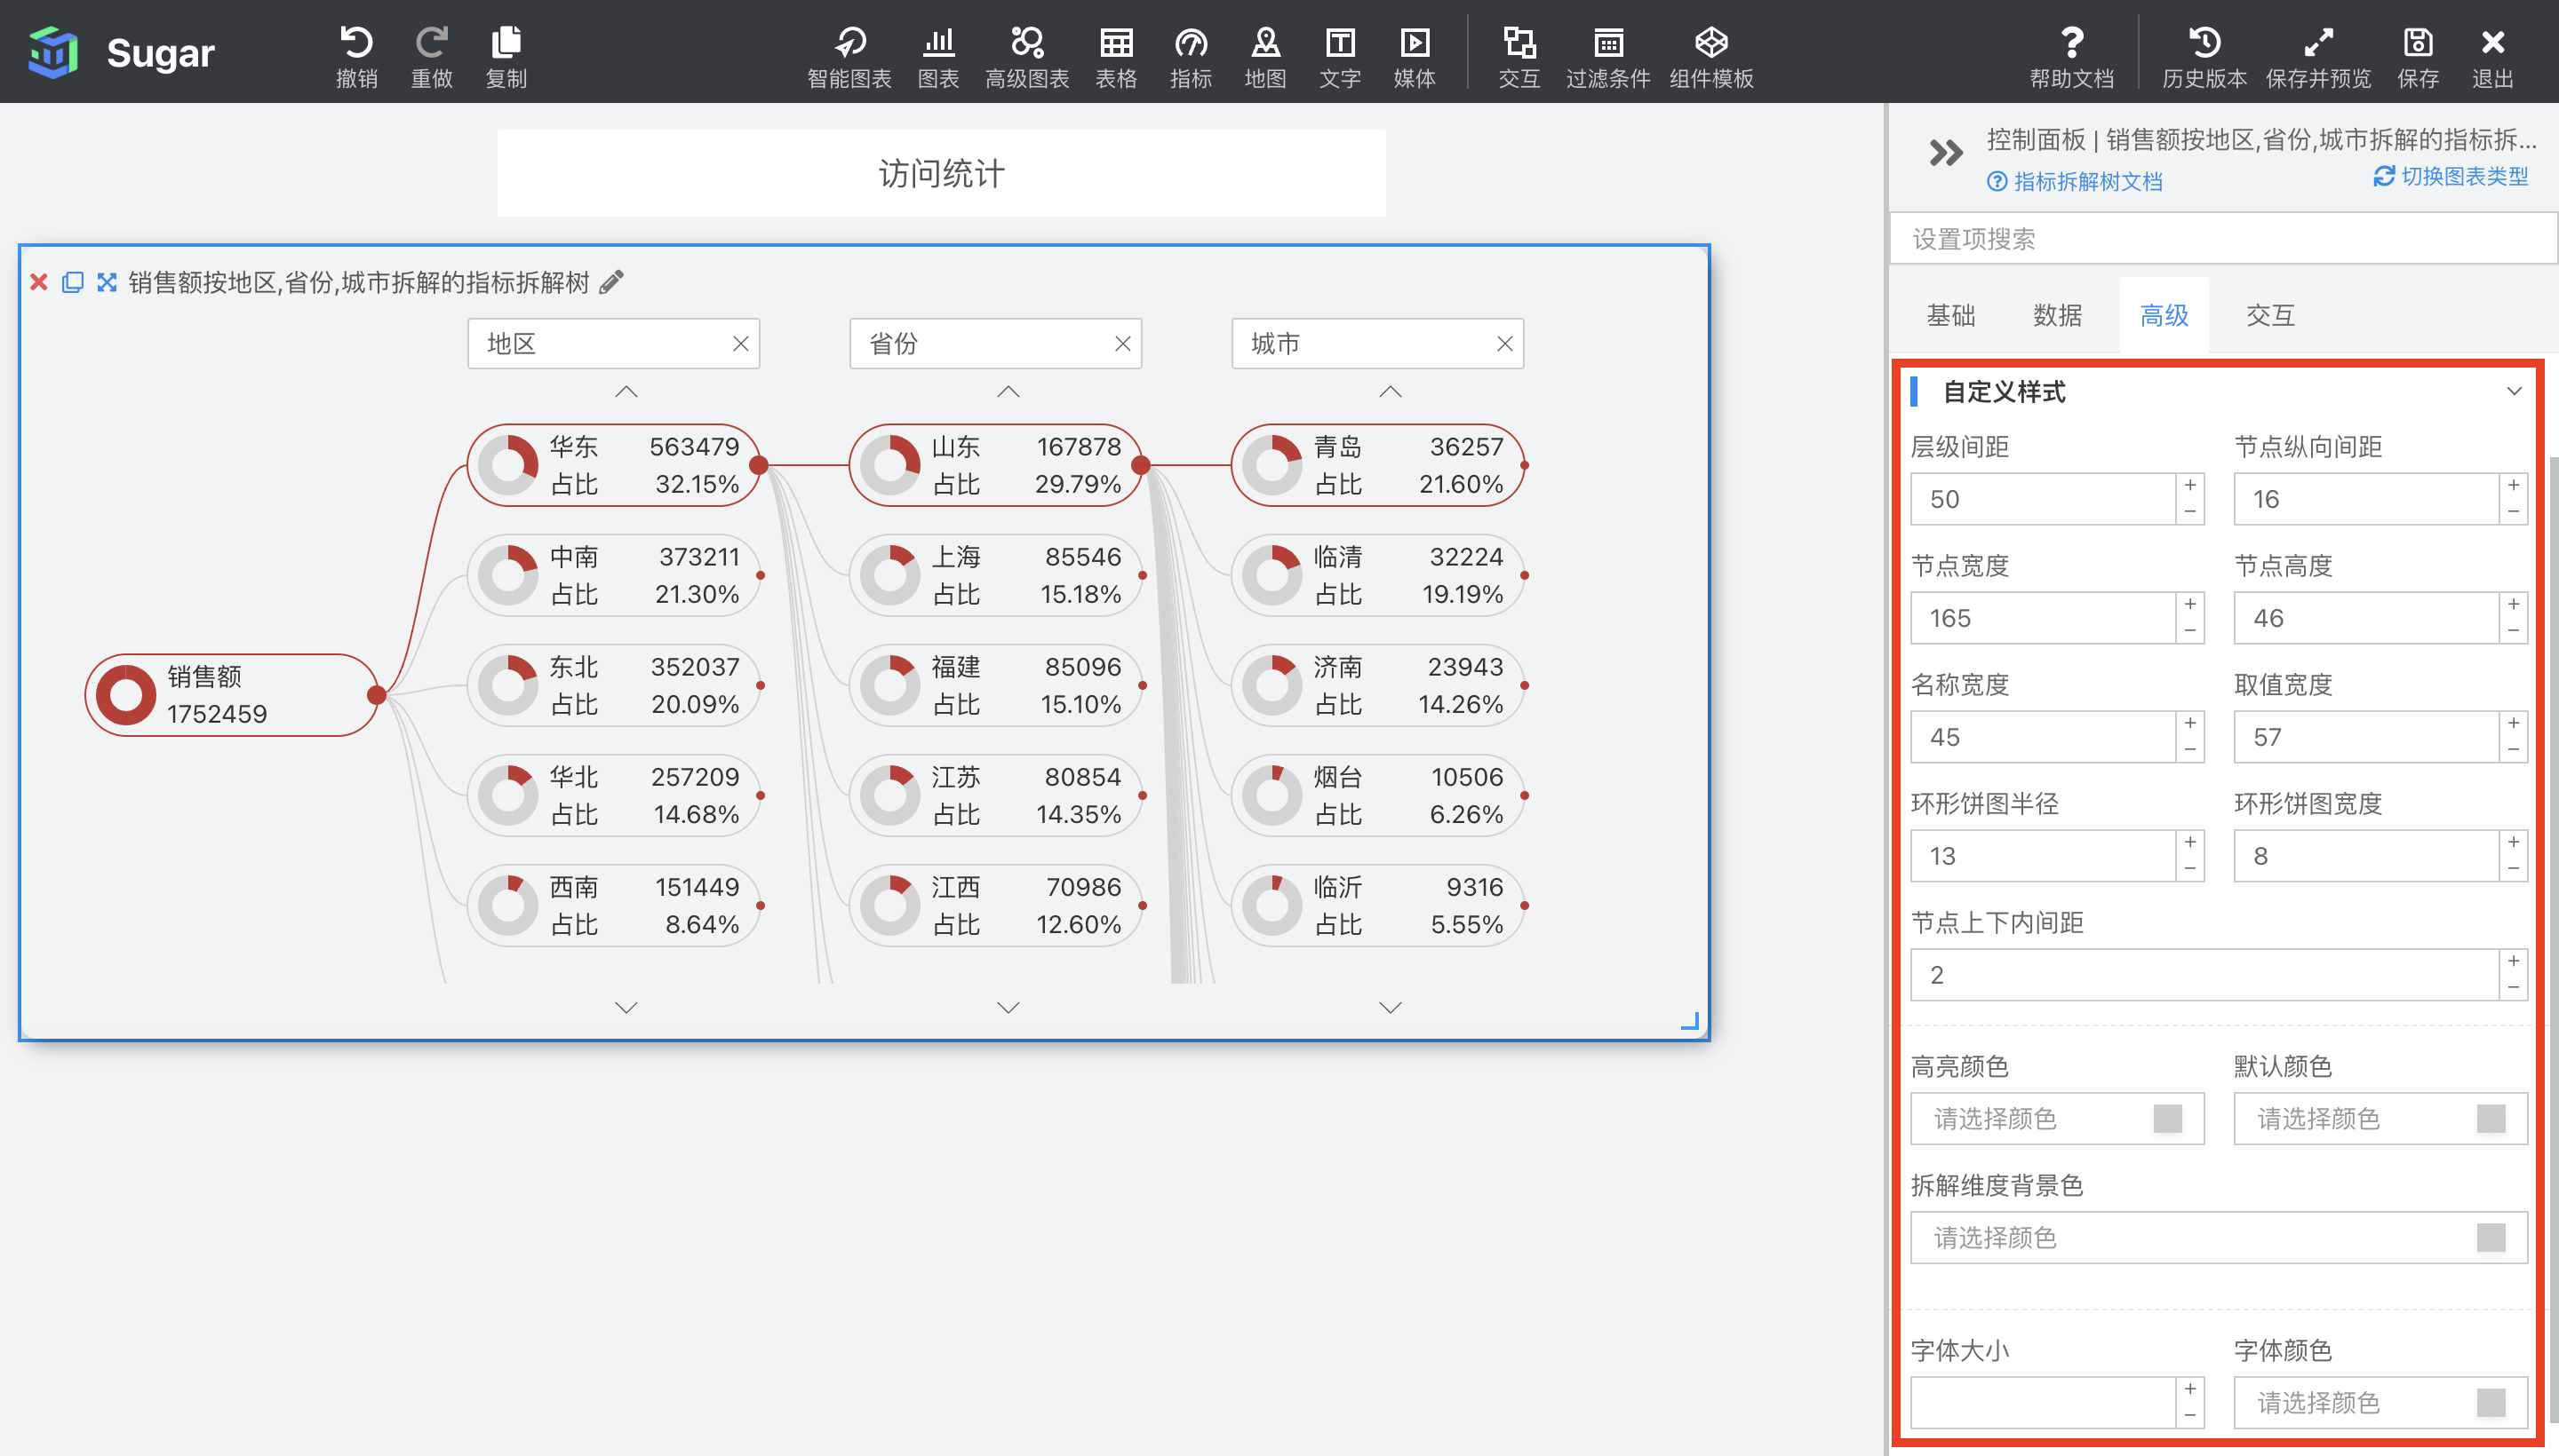2559x1456 pixels.
Task: Increase 节点纵向间距 value
Action: [x=2513, y=486]
